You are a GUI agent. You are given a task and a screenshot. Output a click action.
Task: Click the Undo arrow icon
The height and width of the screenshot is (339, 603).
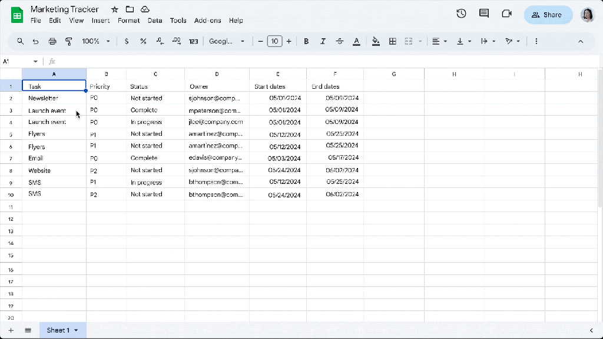pyautogui.click(x=36, y=41)
